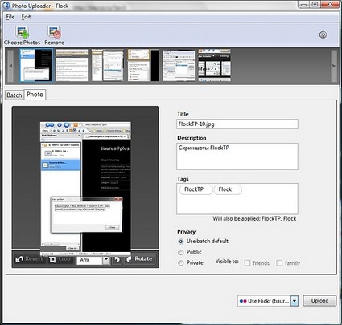
Task: Click the Remove photo toolbar icon
Action: coord(54,32)
